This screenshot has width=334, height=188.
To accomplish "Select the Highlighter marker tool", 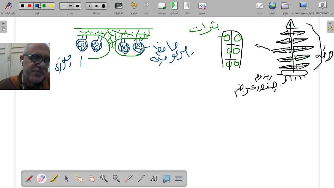I will point(54,179).
